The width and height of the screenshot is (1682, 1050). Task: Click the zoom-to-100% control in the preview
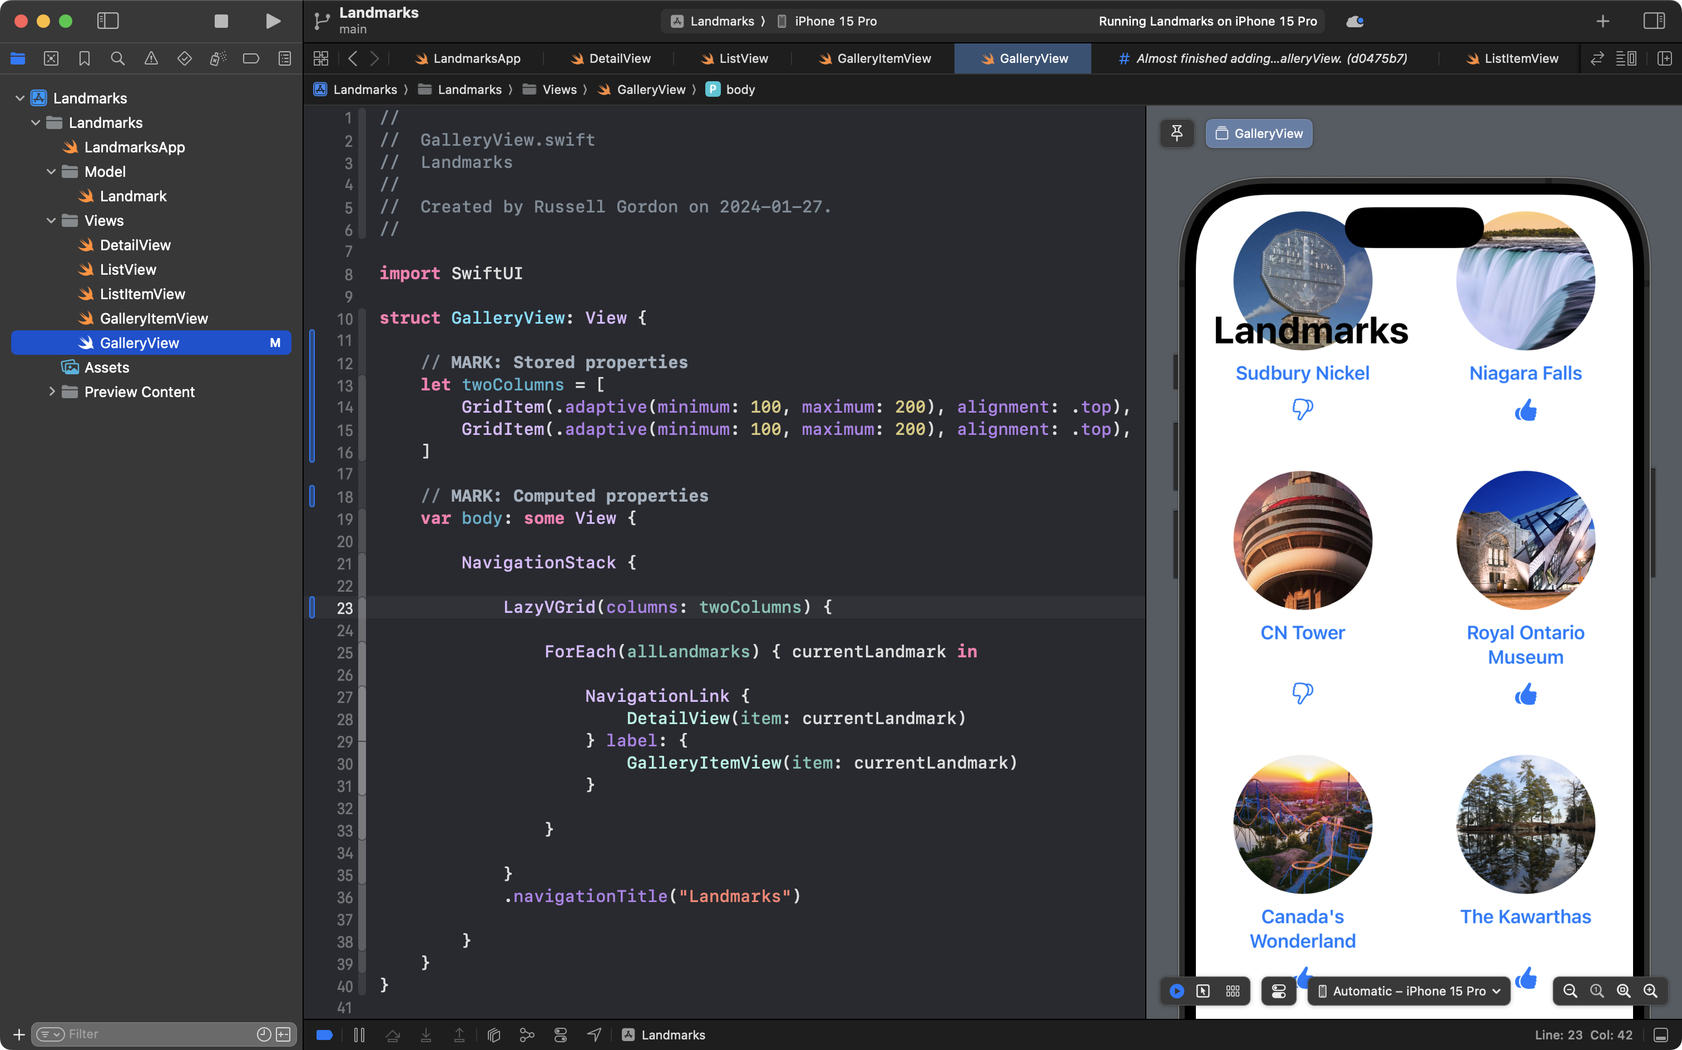1596,991
